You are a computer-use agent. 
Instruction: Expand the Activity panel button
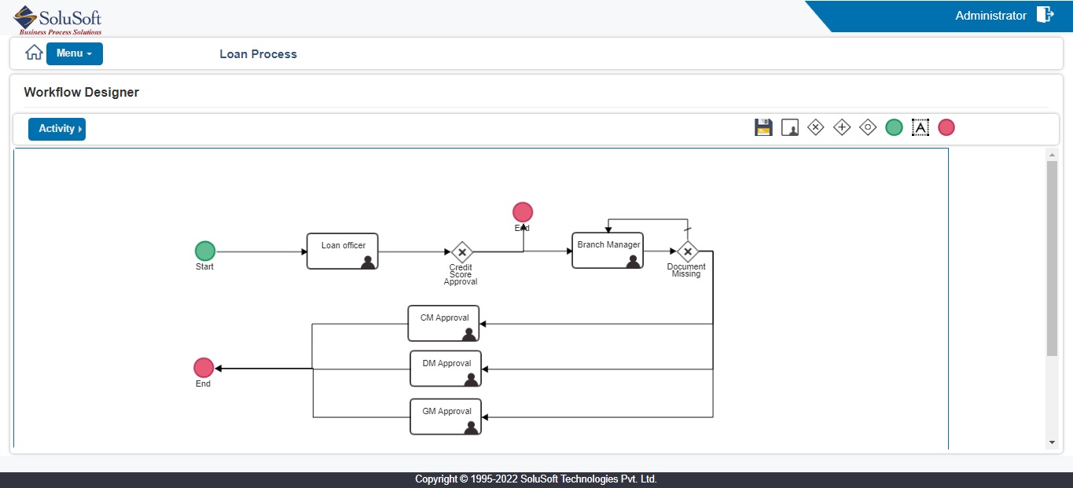[57, 129]
